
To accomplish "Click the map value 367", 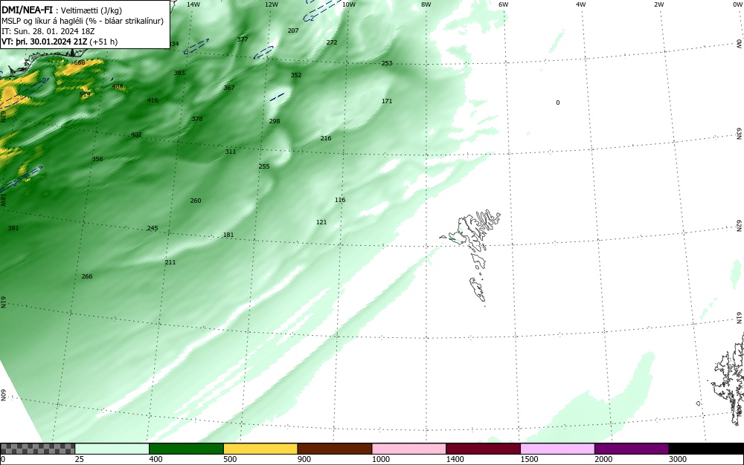I will point(229,88).
